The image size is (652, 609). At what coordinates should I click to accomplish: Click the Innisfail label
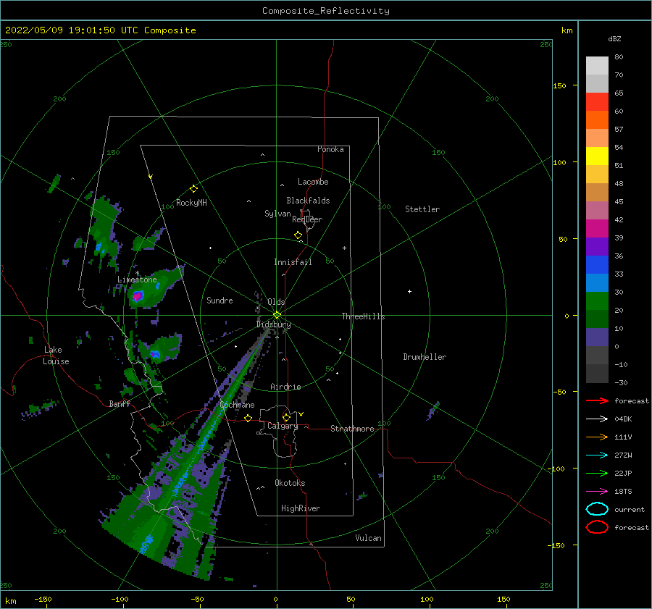(x=293, y=262)
